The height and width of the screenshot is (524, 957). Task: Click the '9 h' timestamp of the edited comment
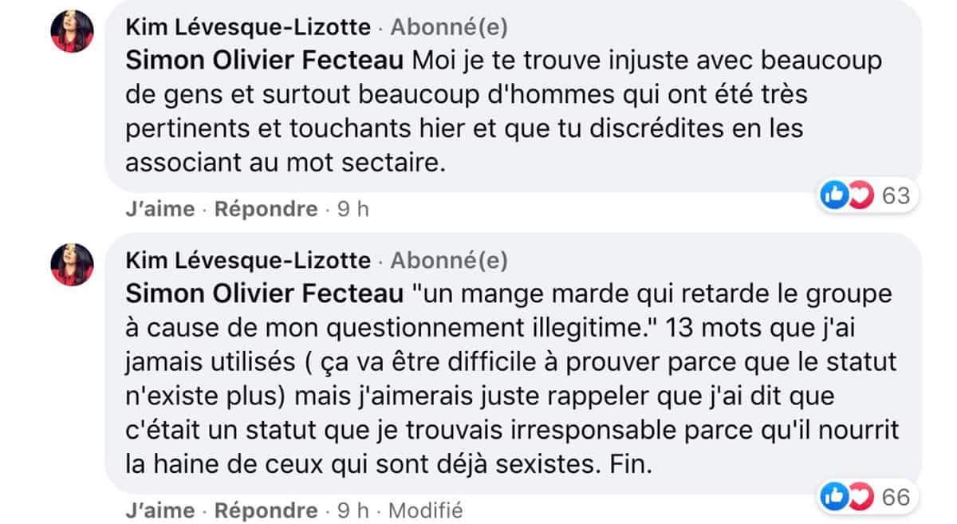(353, 510)
